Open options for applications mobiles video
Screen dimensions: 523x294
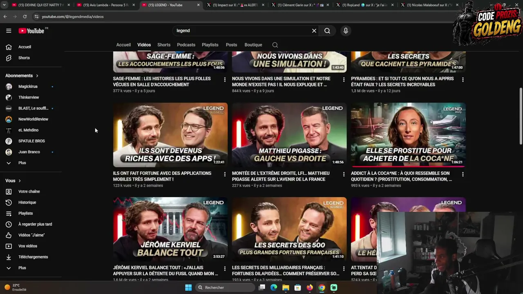pos(225,174)
